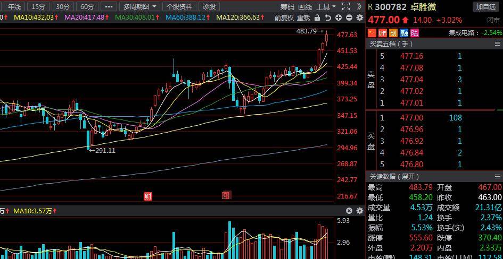Zoom out chart with minus icon
Screen dimensions: 503x259
click(x=349, y=18)
